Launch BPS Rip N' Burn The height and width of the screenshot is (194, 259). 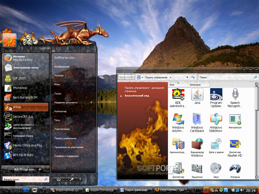coord(26,155)
